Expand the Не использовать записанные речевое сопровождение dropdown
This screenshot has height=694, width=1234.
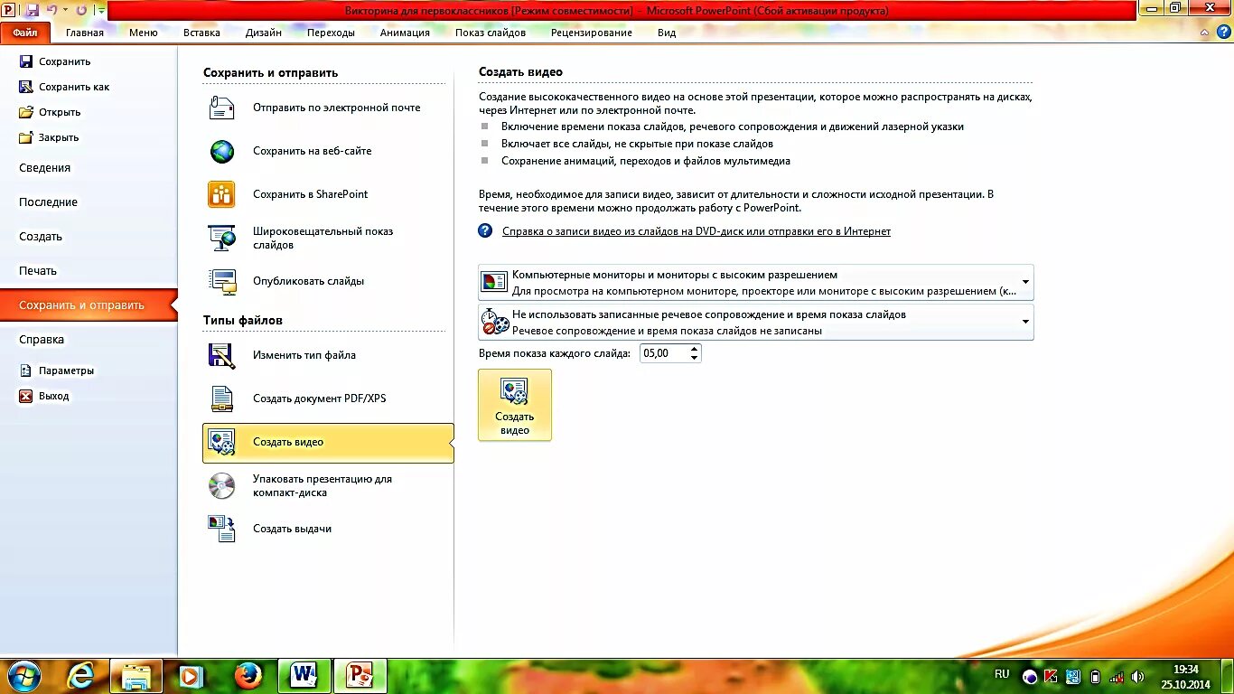(1025, 322)
